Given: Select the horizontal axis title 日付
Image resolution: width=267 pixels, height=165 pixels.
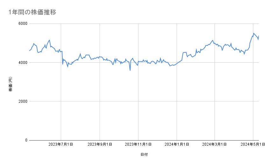Looking at the screenshot, I should 144,155.
